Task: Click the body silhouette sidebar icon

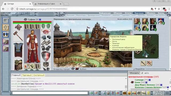Action: pos(5,27)
